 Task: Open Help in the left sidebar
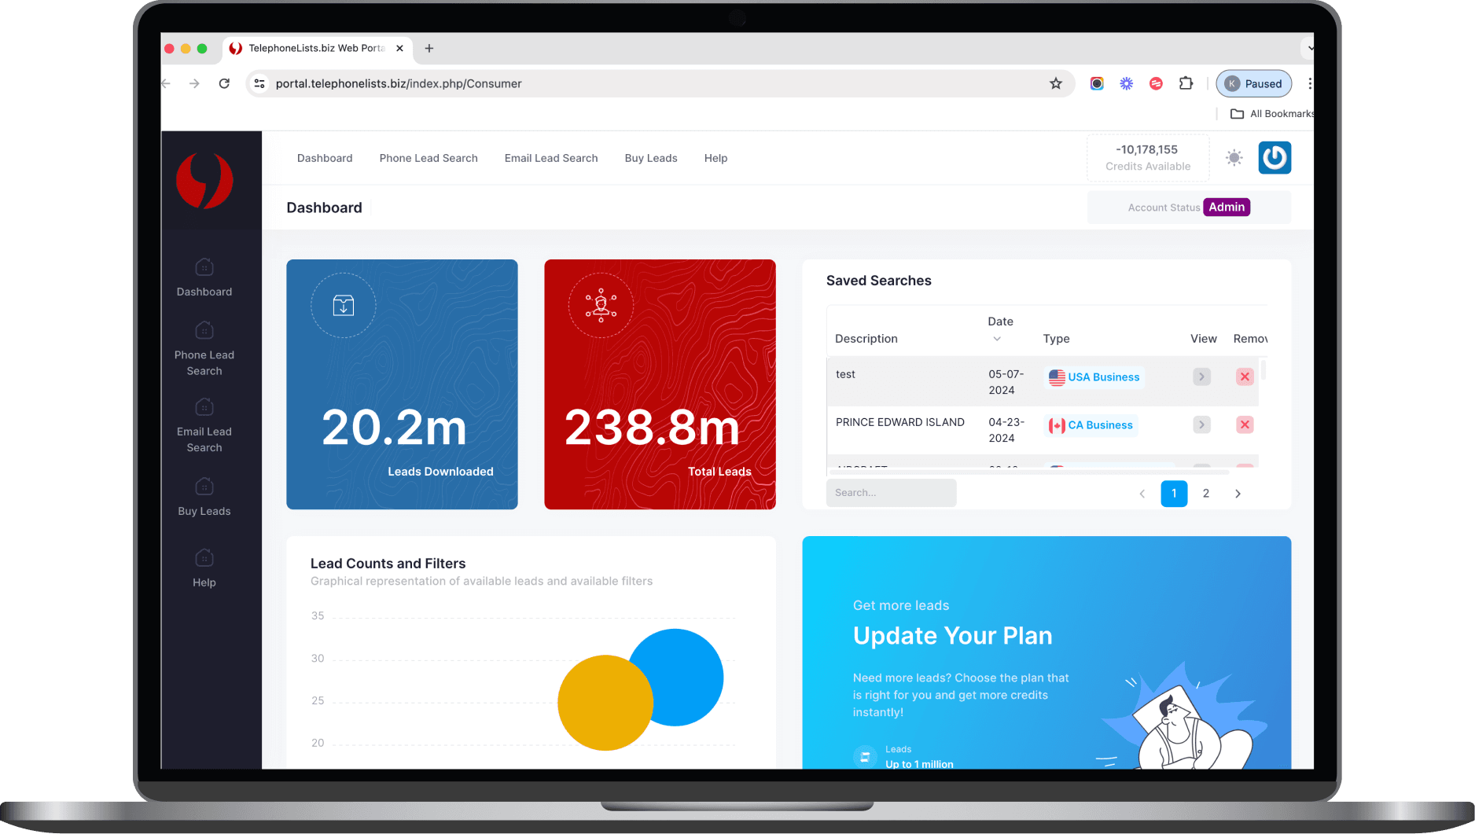(204, 569)
